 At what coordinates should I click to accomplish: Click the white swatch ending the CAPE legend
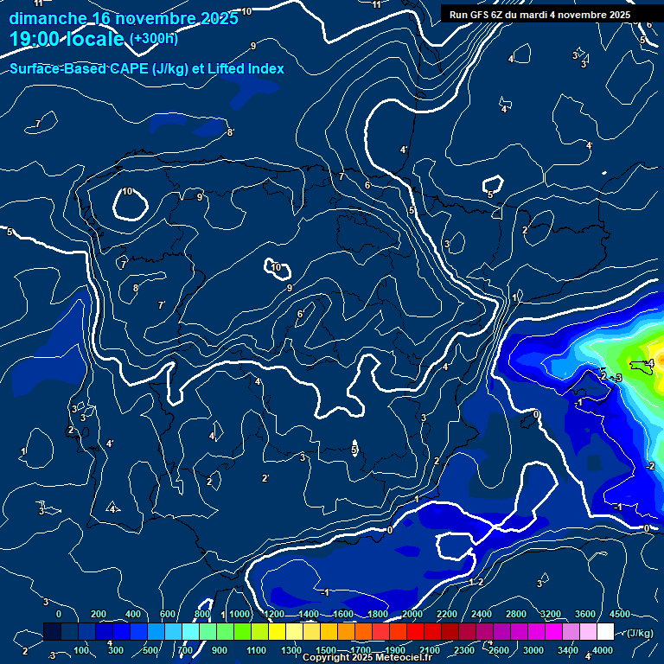coord(605,631)
